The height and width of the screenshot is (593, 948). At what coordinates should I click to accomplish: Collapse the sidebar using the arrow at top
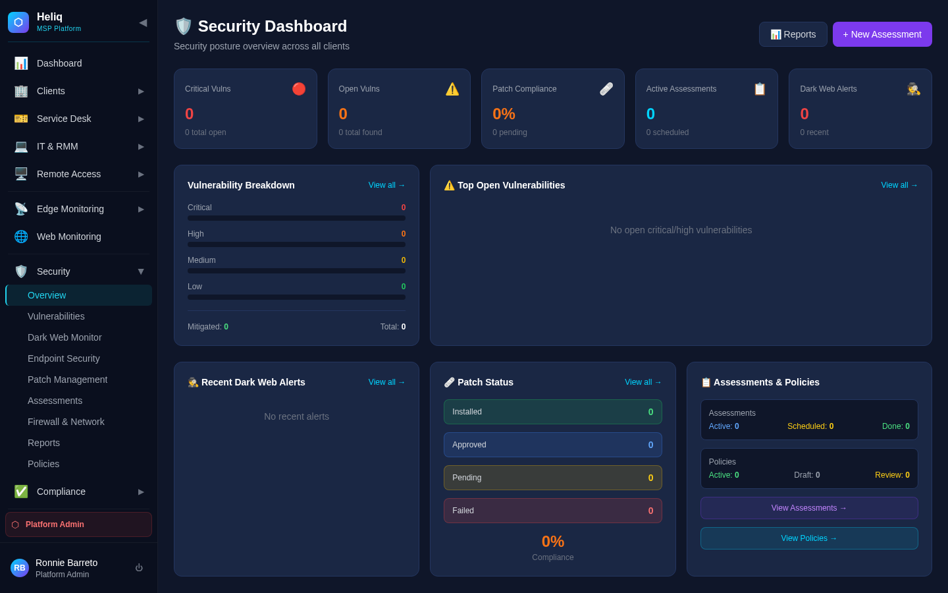143,22
